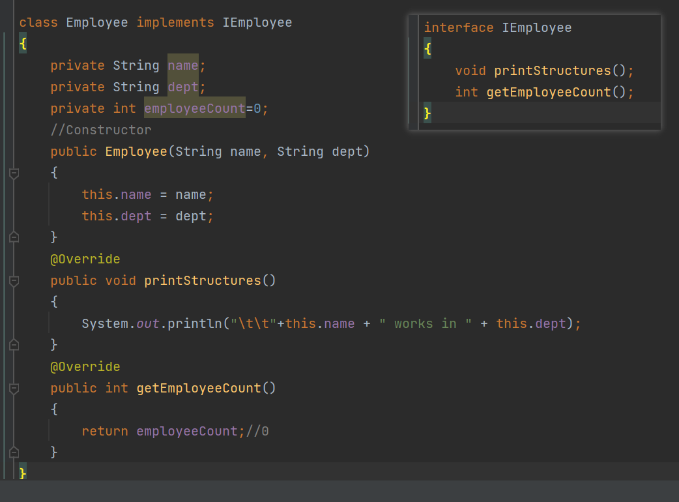Click the fold-end marker closing the getEmployeeCount method
Viewport: 679px width, 502px height.
point(14,452)
